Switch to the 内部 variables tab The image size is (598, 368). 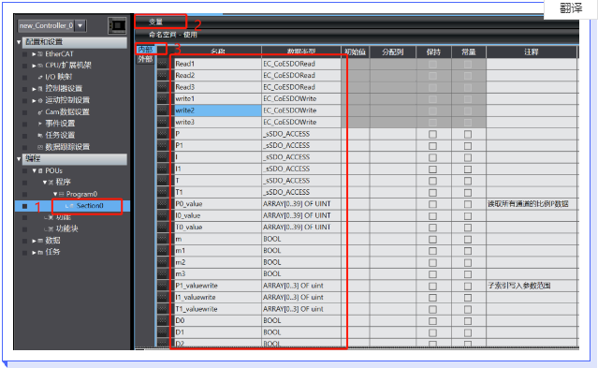[x=145, y=50]
